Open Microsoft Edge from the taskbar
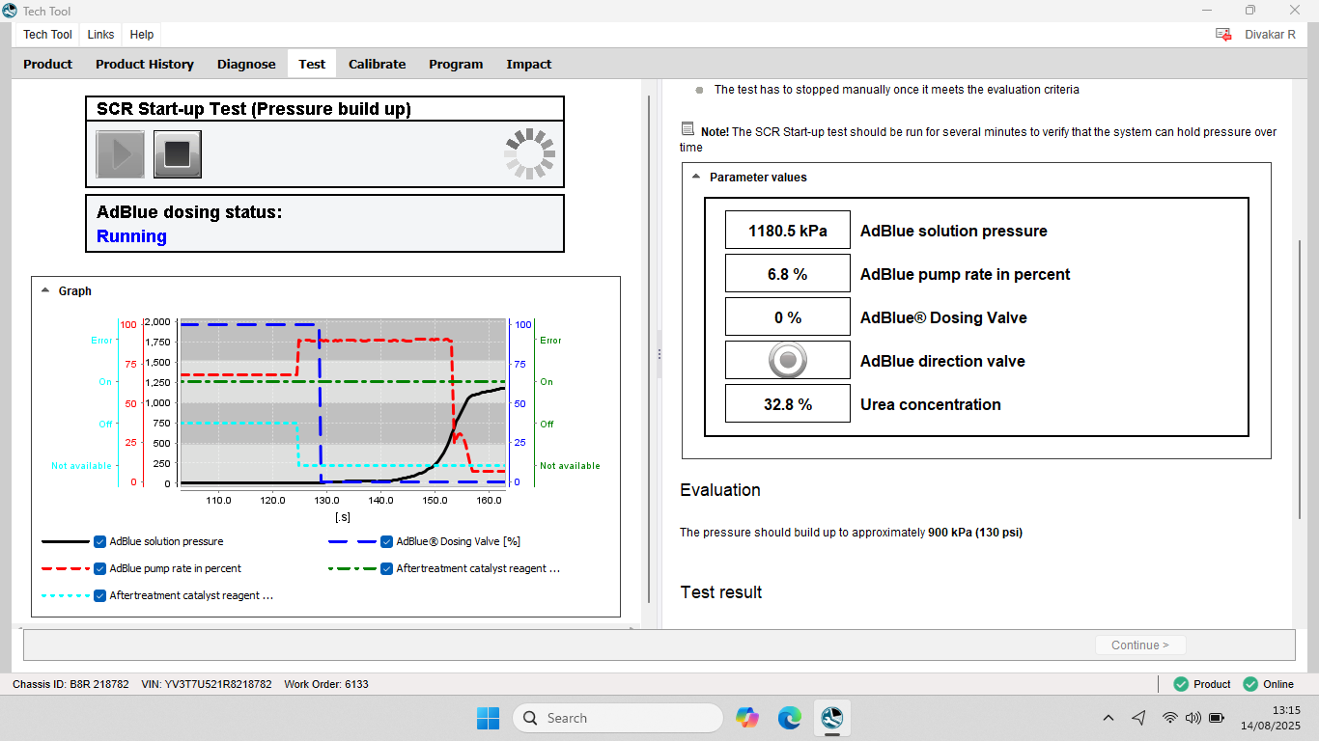The height and width of the screenshot is (741, 1319). coord(790,718)
